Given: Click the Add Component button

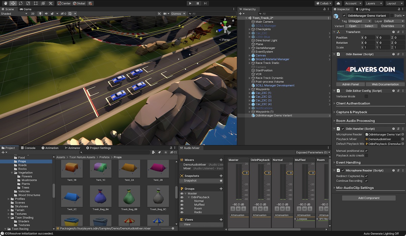Looking at the screenshot, I should [x=369, y=198].
